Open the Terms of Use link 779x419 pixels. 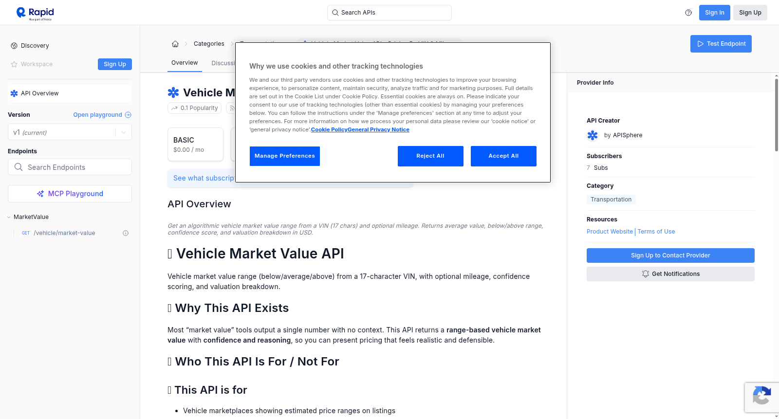click(656, 232)
